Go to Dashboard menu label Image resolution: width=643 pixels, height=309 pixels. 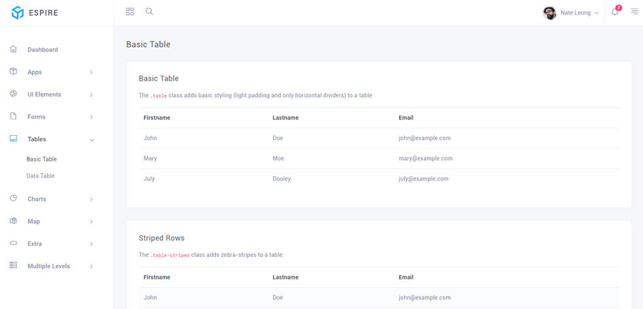pyautogui.click(x=43, y=50)
